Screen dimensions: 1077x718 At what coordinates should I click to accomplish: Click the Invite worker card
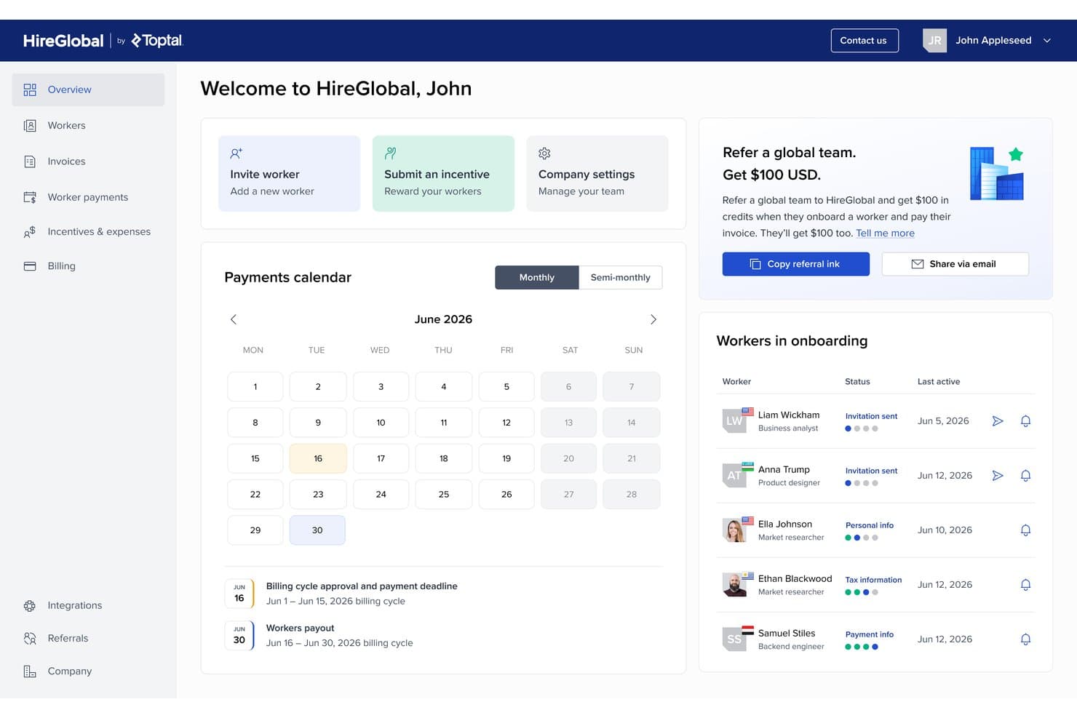[x=290, y=174]
